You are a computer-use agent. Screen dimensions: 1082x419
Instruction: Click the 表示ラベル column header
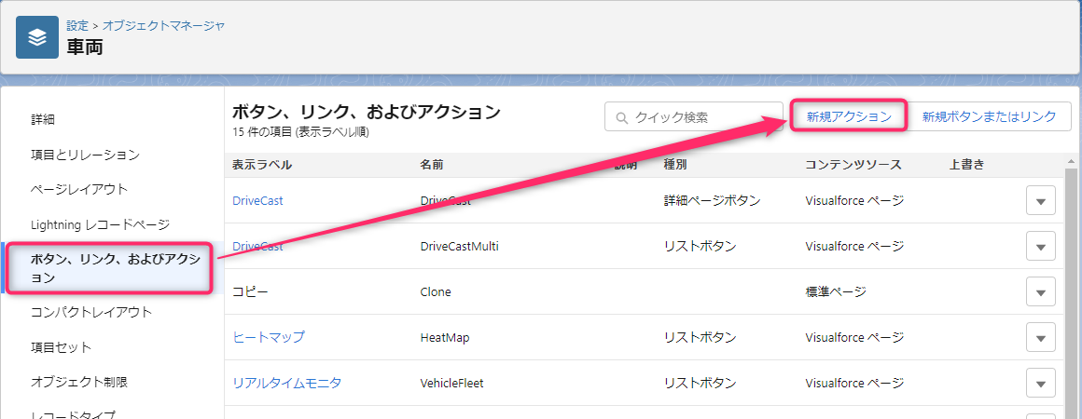(262, 165)
